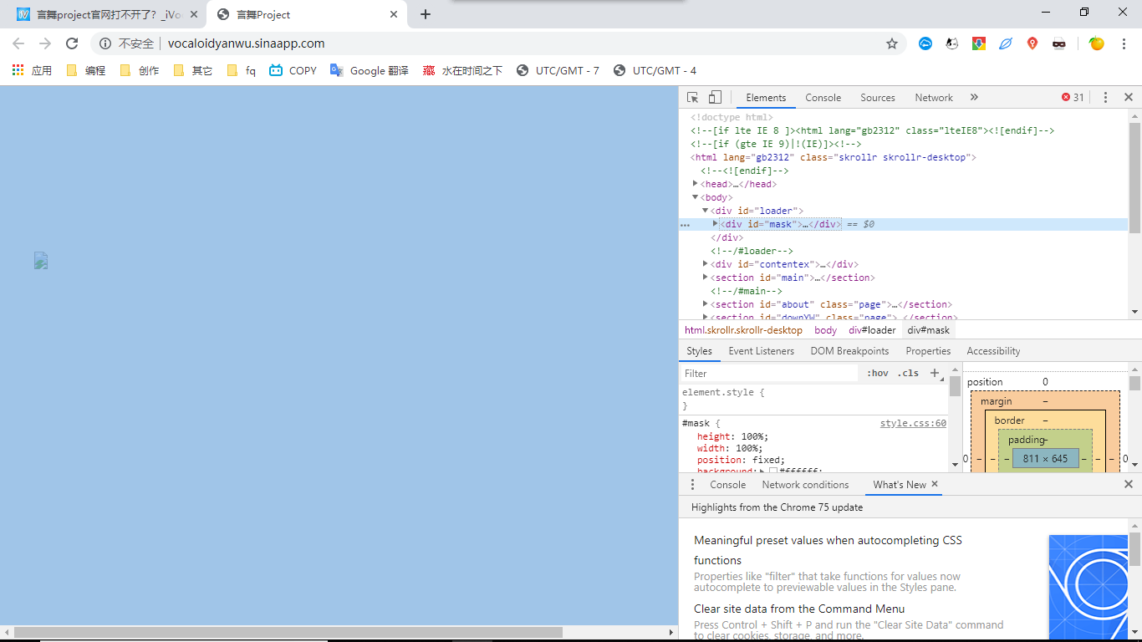Click the page's horizontal scrollbar thumb
This screenshot has height=642, width=1142.
[x=289, y=633]
